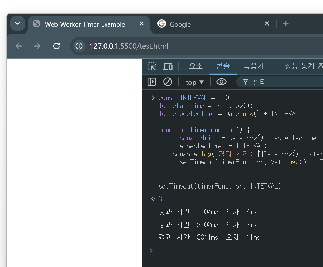Open a new browser tab

286,24
